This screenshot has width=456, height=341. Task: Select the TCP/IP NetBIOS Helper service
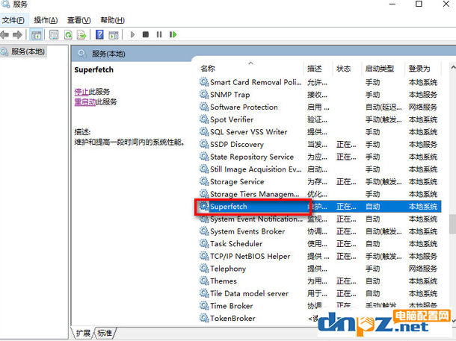[320, 256]
